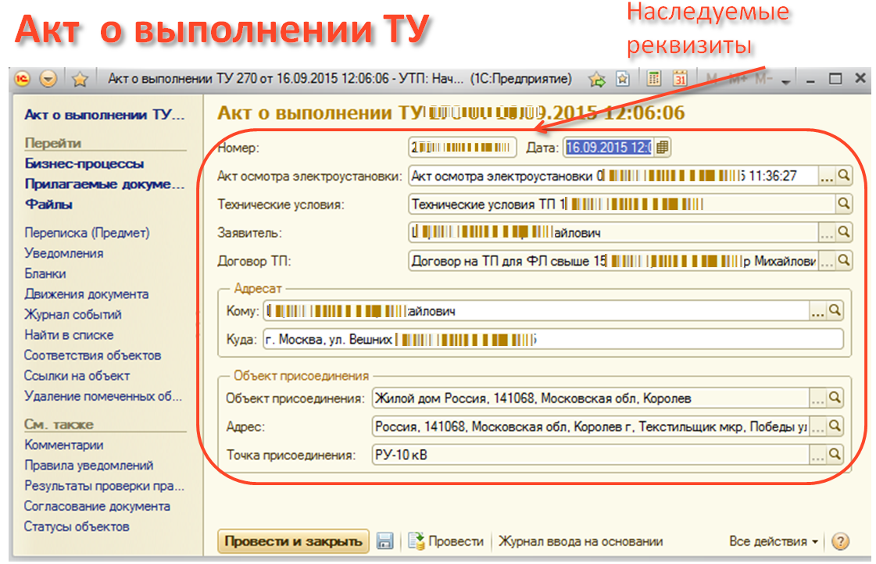876x564 pixels.
Task: Open Журнал ввода на основании
Action: coord(581,541)
